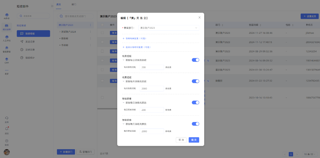Image resolution: width=320 pixels, height=158 pixels.
Task: Open the 通知 bell icon
Action: coord(7,129)
